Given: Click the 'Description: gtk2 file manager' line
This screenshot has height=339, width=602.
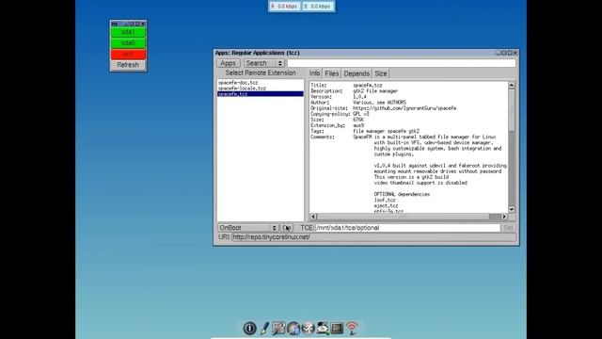Looking at the screenshot, I should (x=354, y=91).
